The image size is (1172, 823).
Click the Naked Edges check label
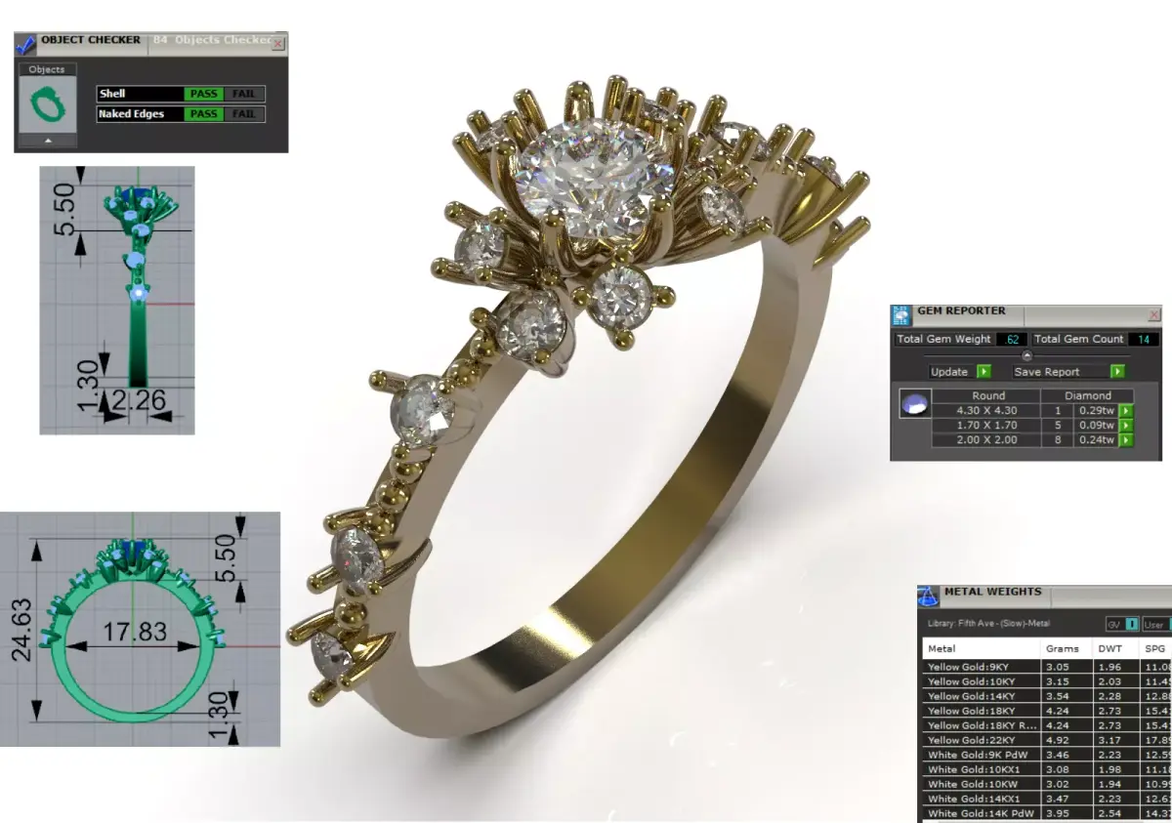coord(140,114)
